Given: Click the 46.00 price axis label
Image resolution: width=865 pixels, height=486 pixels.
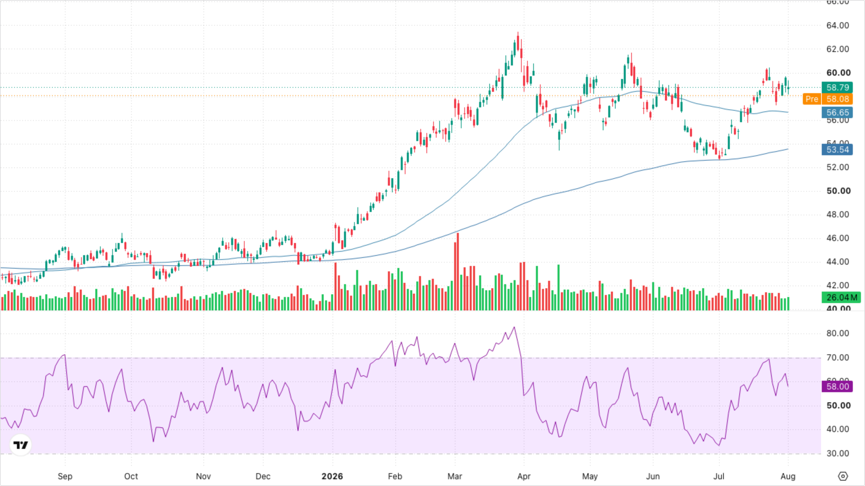Looking at the screenshot, I should (x=838, y=238).
